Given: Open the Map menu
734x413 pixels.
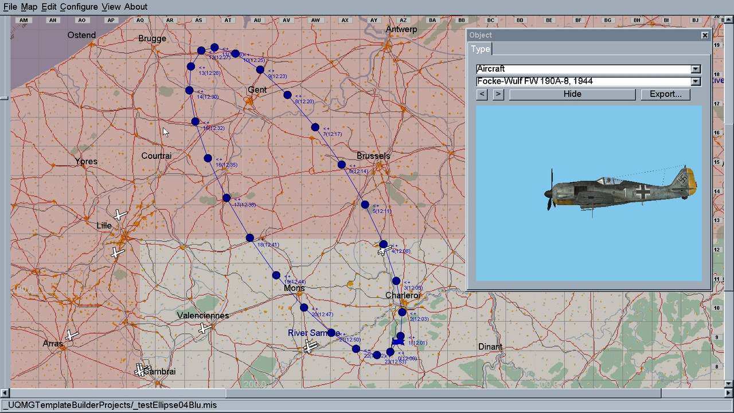Looking at the screenshot, I should (x=29, y=7).
